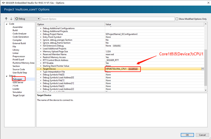Select Entry Point Symbol option
This screenshot has height=139, width=211.
[x=52, y=37]
